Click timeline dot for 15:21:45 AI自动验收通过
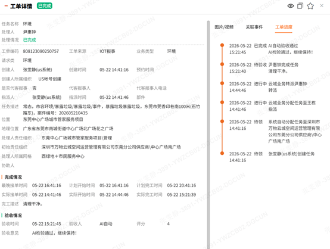The image size is (330, 249). [222, 45]
